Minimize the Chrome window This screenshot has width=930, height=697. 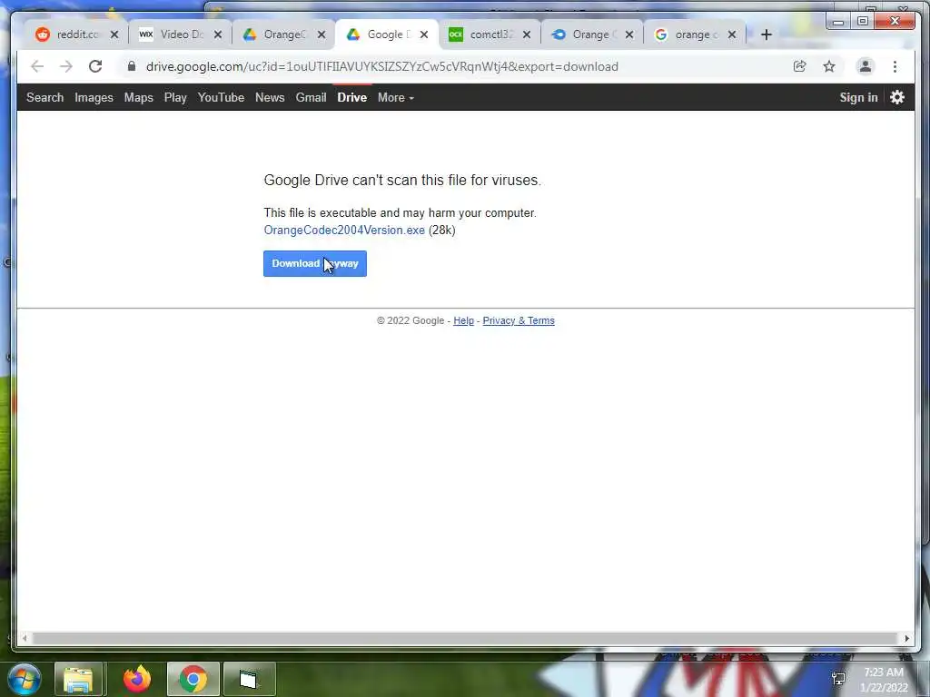point(838,22)
